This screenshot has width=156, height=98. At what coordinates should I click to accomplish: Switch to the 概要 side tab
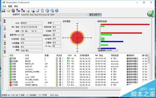click(x=5, y=21)
